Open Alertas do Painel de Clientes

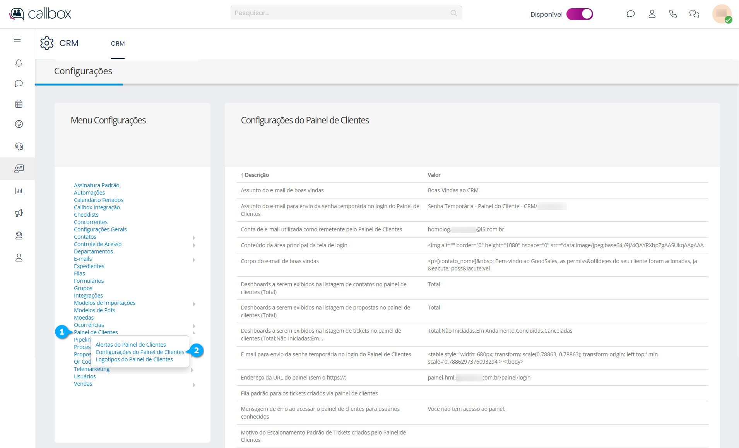click(x=130, y=345)
